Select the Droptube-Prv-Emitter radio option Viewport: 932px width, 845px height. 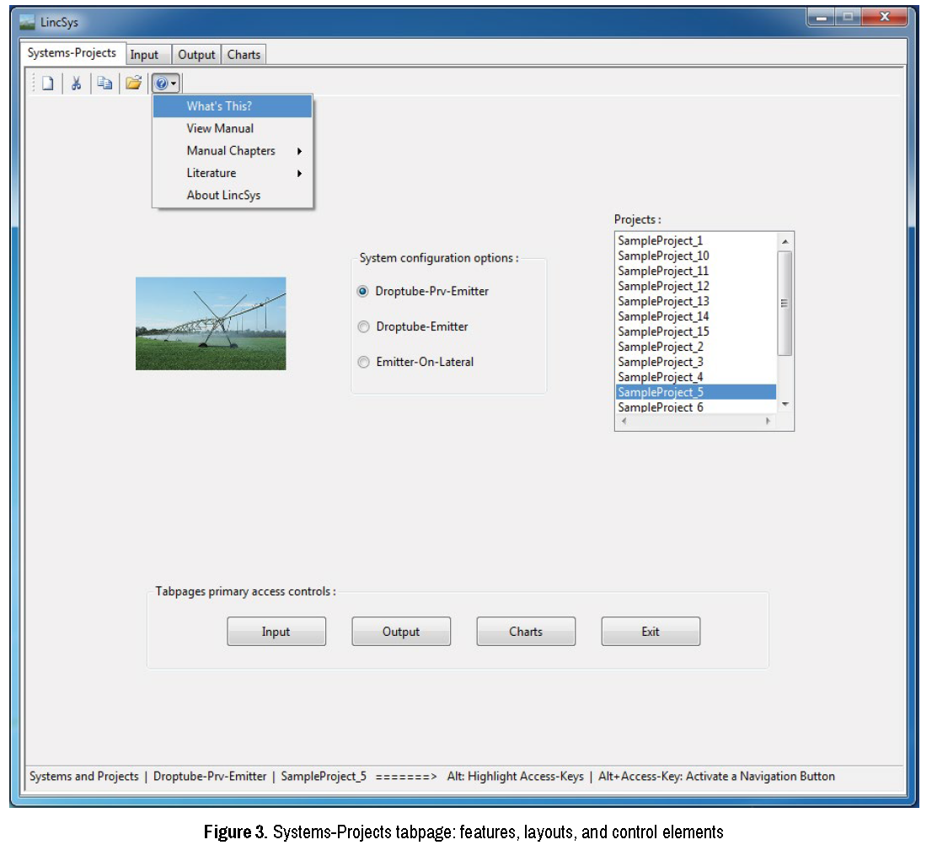[x=363, y=291]
